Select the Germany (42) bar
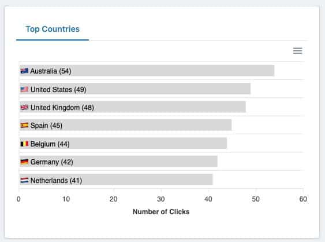The width and height of the screenshot is (325, 242). pyautogui.click(x=118, y=162)
